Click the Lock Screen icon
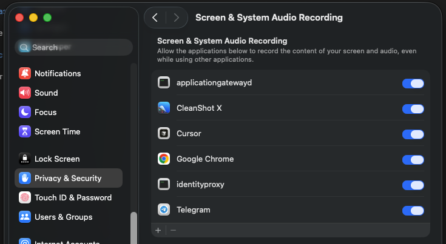This screenshot has width=446, height=244. [x=25, y=159]
